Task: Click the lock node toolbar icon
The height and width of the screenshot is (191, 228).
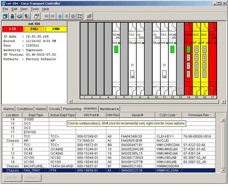Action: click(13, 16)
